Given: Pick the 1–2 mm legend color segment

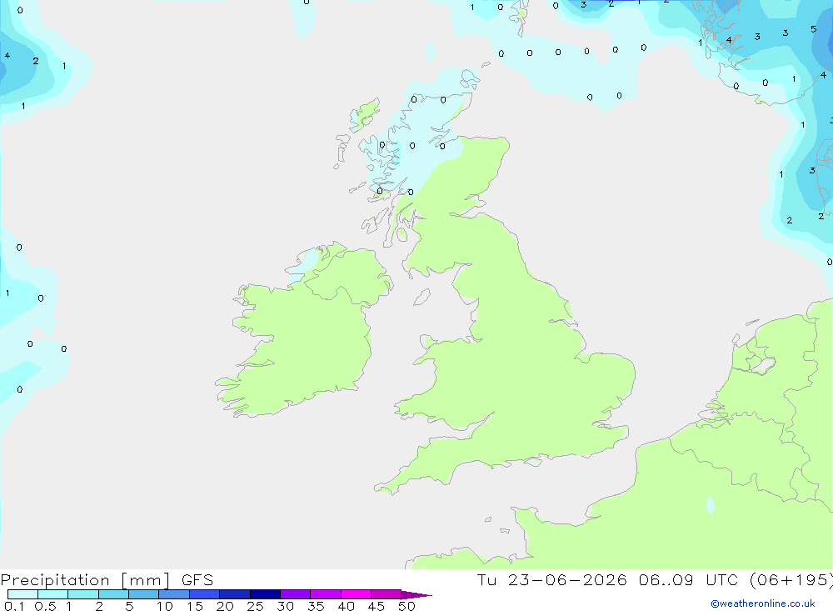Looking at the screenshot, I should pos(83,594).
